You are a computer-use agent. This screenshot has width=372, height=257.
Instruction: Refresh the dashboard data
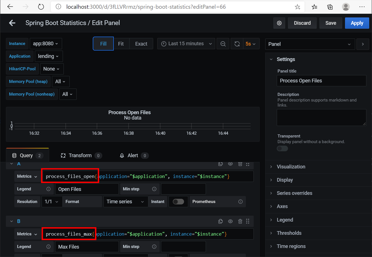[237, 44]
